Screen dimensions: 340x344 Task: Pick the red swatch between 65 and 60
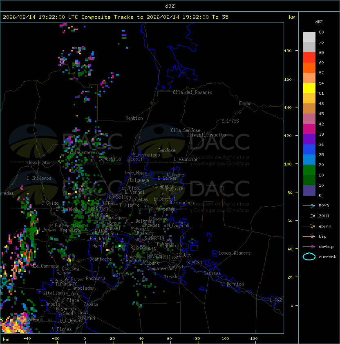[x=309, y=58]
